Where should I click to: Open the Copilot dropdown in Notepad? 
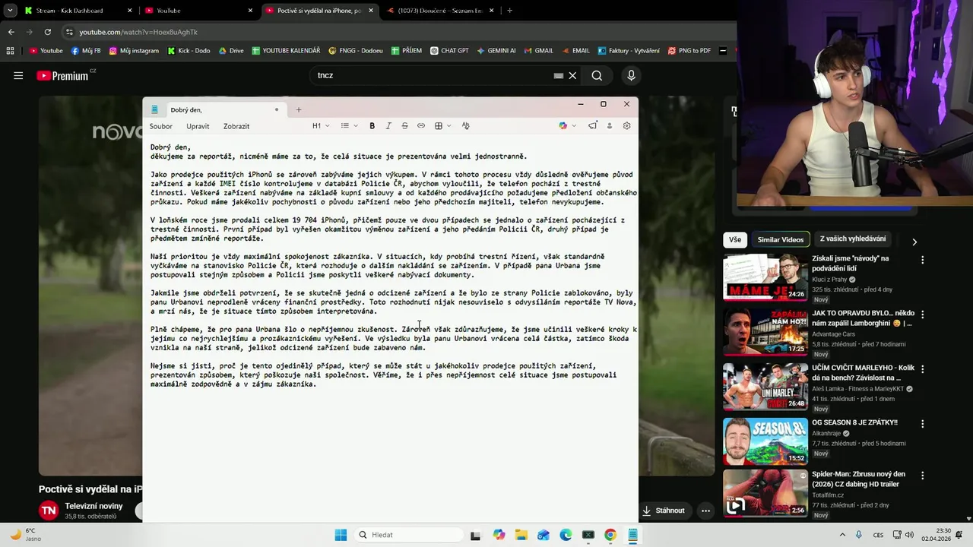click(567, 126)
